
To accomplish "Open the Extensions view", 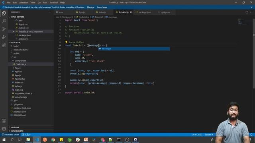I will click(4, 45).
